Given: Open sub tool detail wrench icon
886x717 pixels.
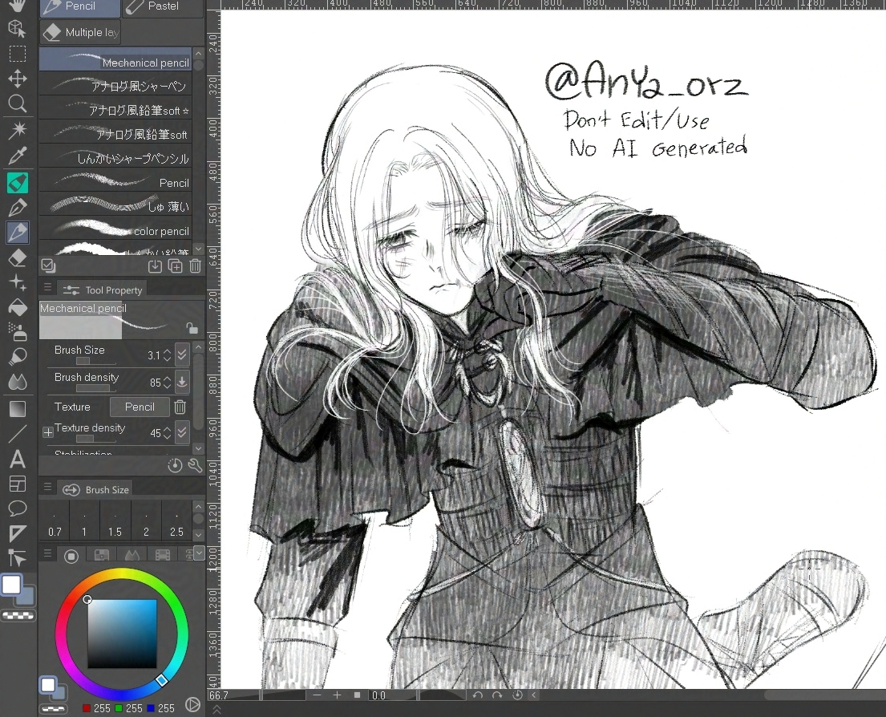Looking at the screenshot, I should tap(195, 465).
